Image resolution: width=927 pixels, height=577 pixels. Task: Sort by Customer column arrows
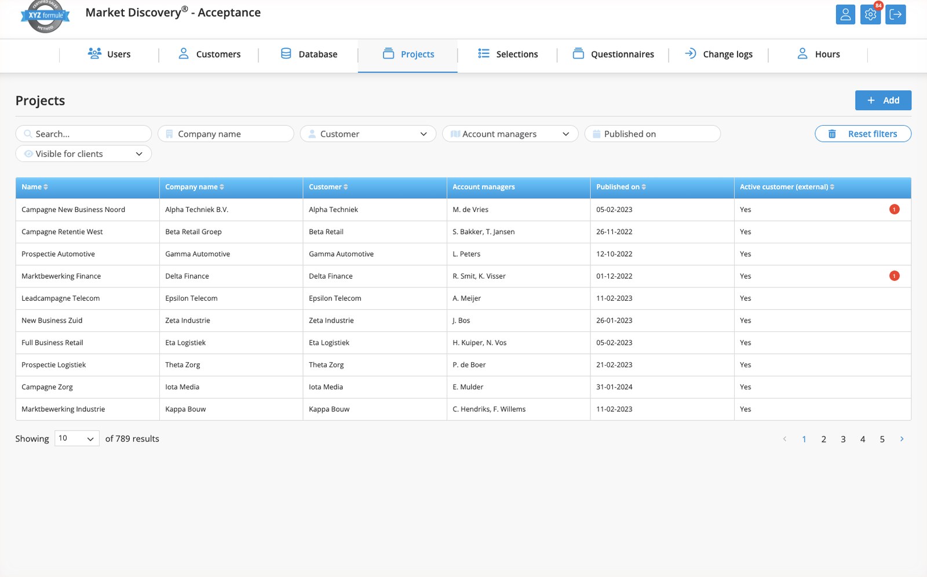(x=346, y=187)
